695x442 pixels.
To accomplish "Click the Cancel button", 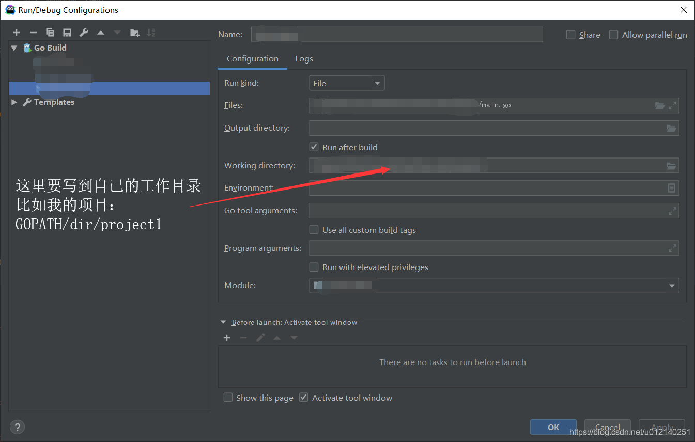I will pyautogui.click(x=608, y=427).
